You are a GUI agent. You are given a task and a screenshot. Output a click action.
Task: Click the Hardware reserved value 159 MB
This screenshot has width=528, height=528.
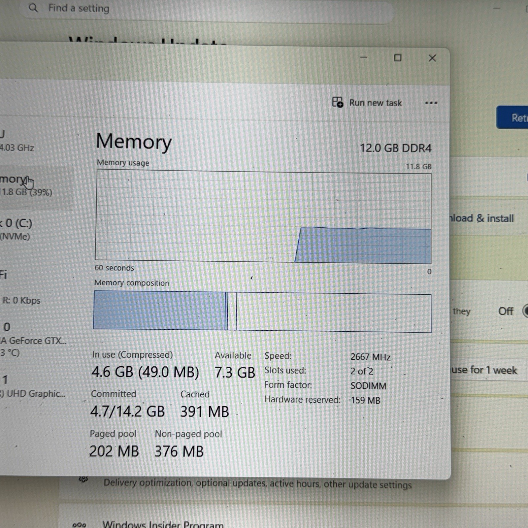tap(365, 400)
